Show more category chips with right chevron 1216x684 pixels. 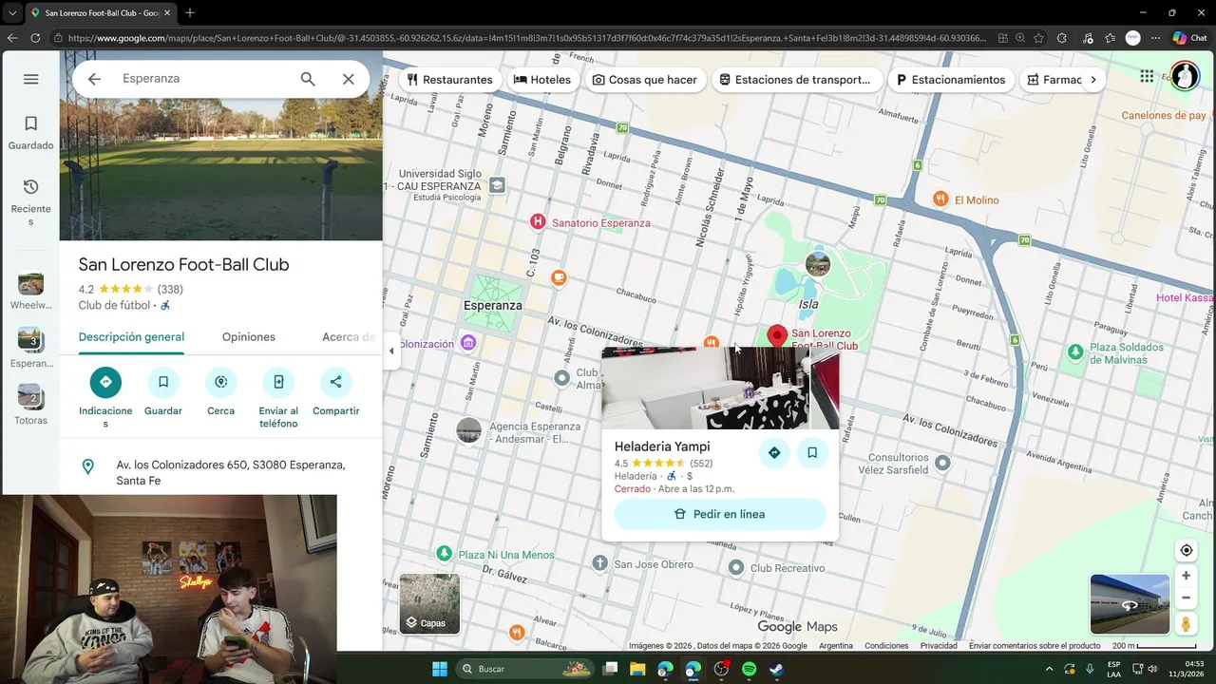click(x=1093, y=80)
